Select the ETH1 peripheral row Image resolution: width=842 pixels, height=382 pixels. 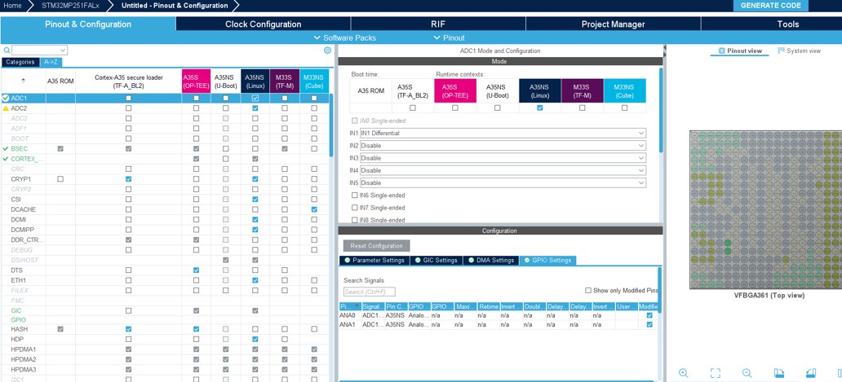click(x=166, y=280)
